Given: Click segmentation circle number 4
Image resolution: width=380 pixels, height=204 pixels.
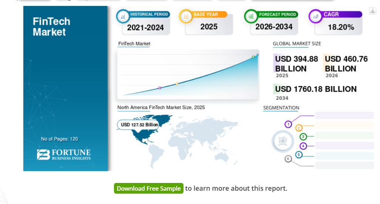Looking at the screenshot, I should (x=303, y=146).
